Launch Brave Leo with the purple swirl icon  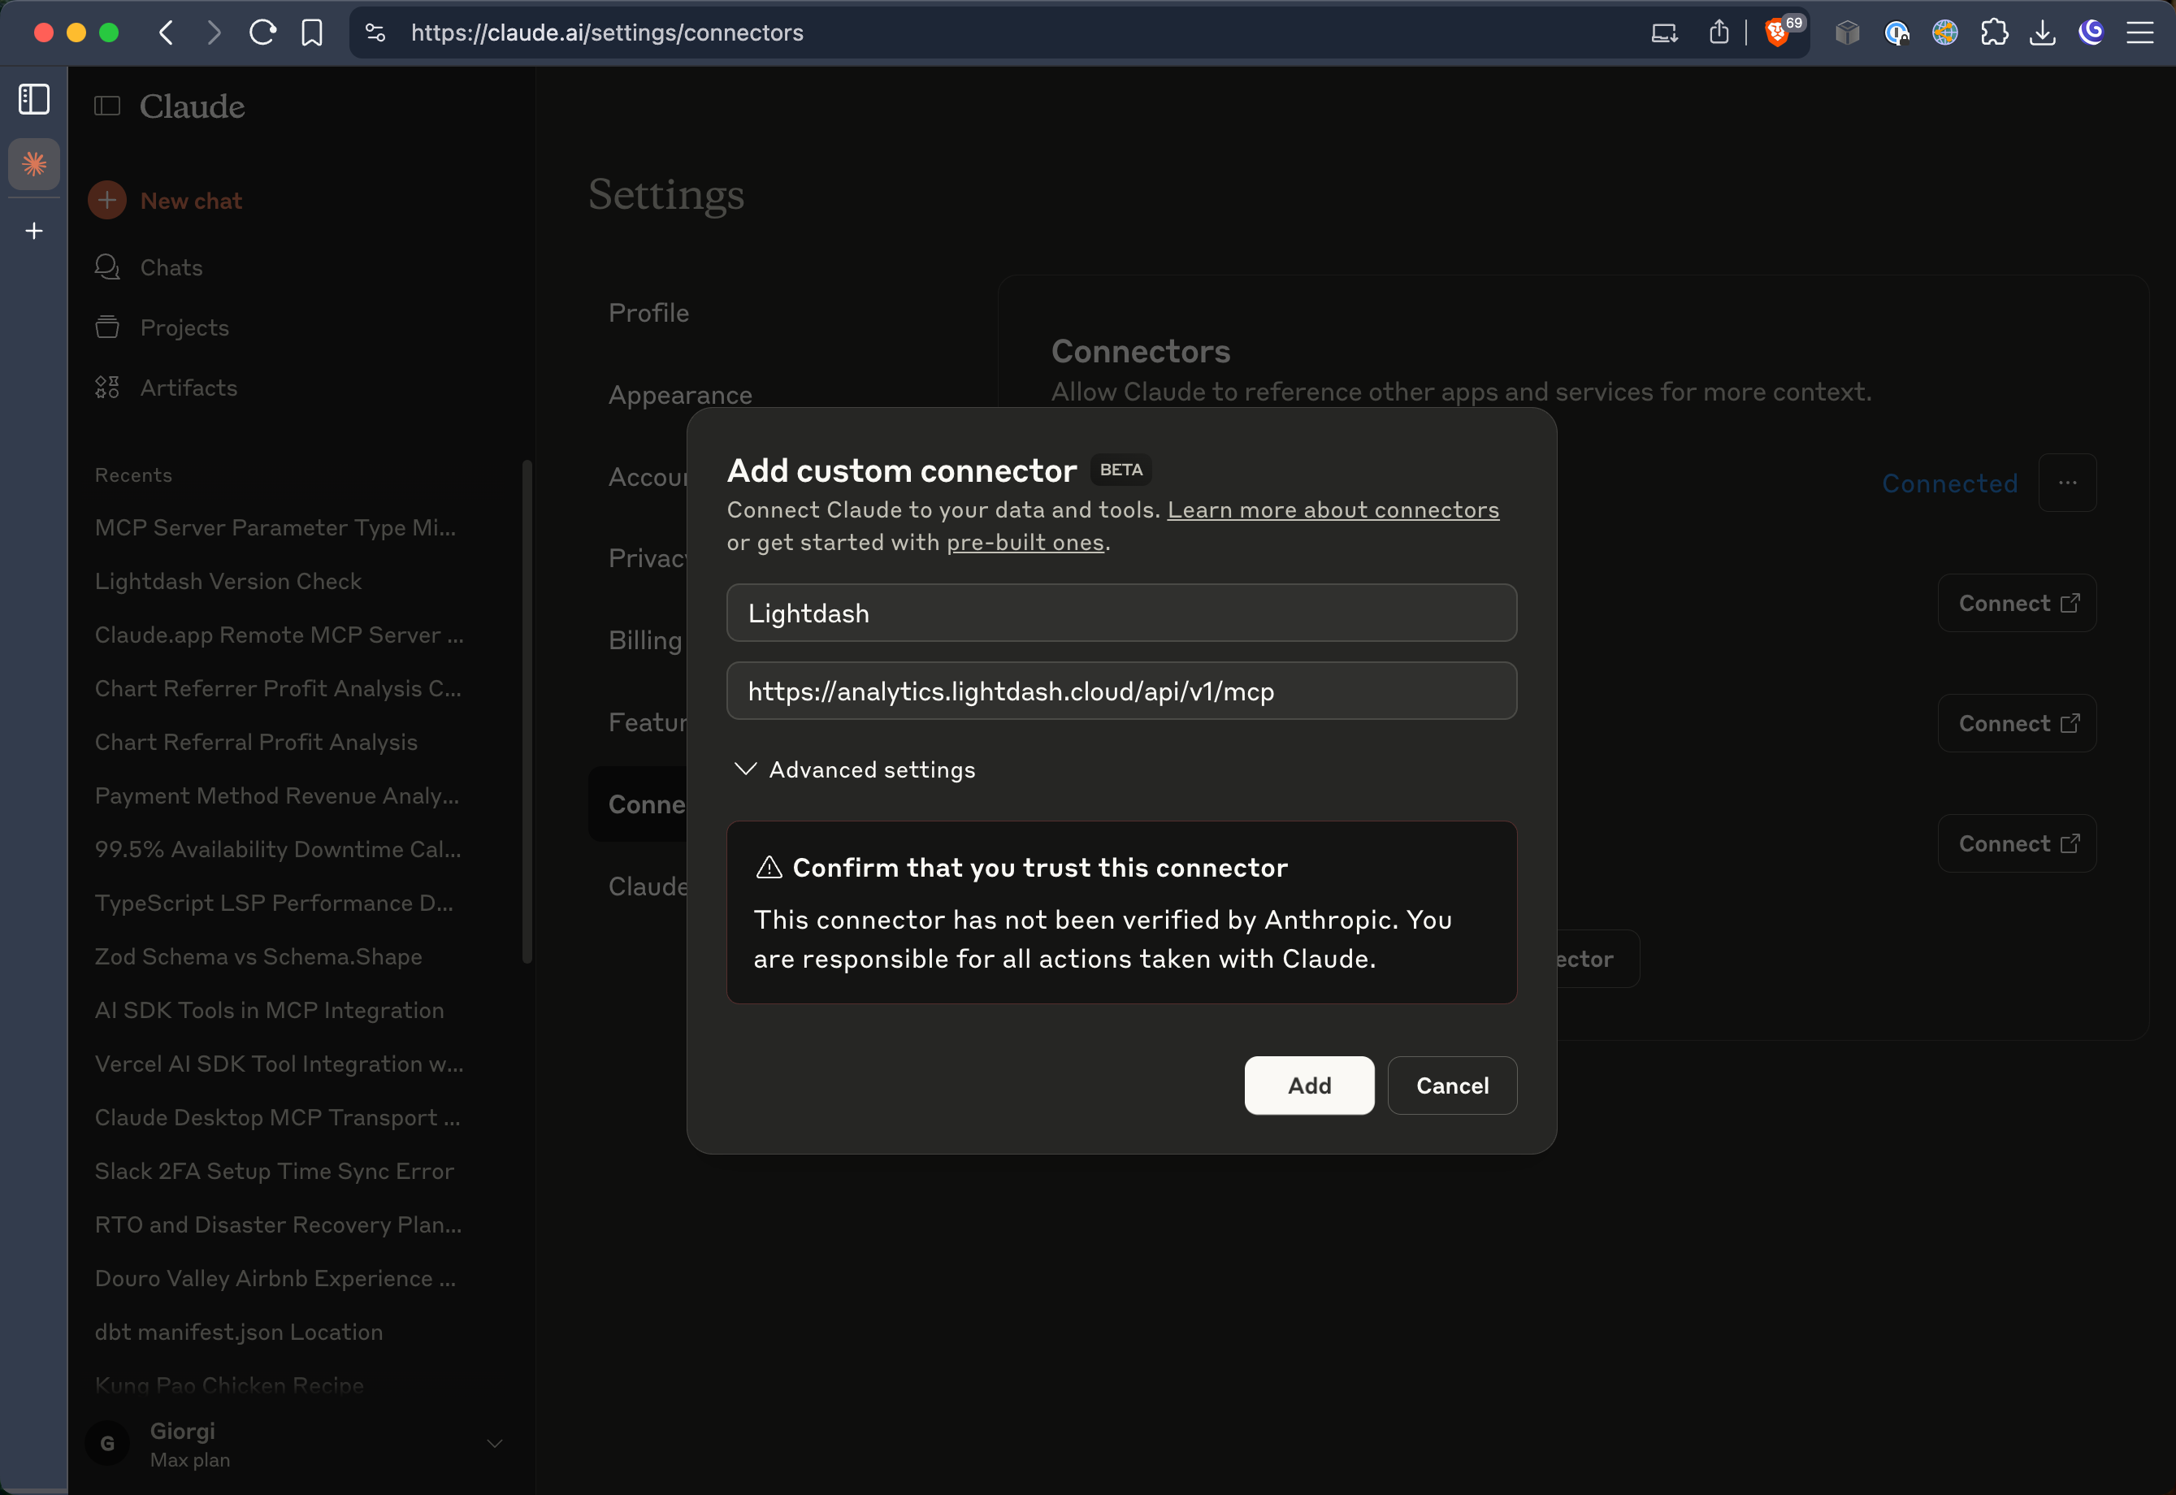pyautogui.click(x=2091, y=32)
